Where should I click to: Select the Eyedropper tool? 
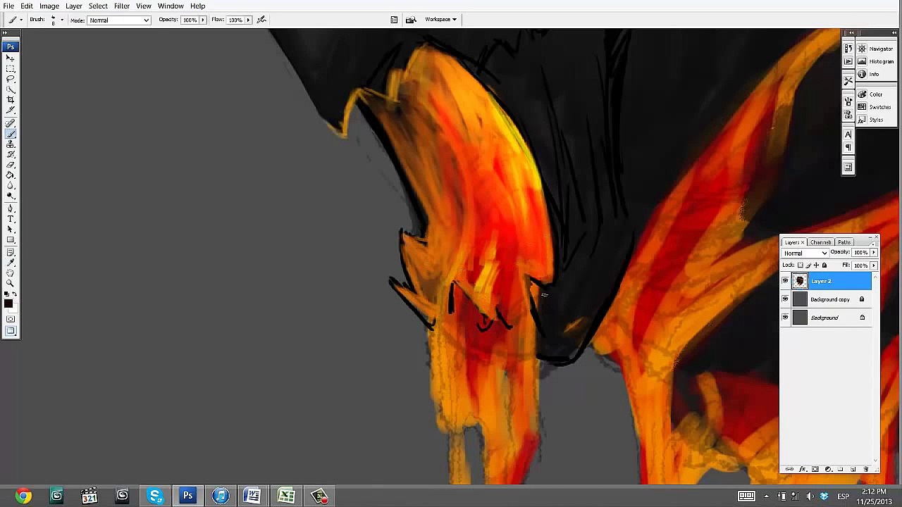[11, 263]
